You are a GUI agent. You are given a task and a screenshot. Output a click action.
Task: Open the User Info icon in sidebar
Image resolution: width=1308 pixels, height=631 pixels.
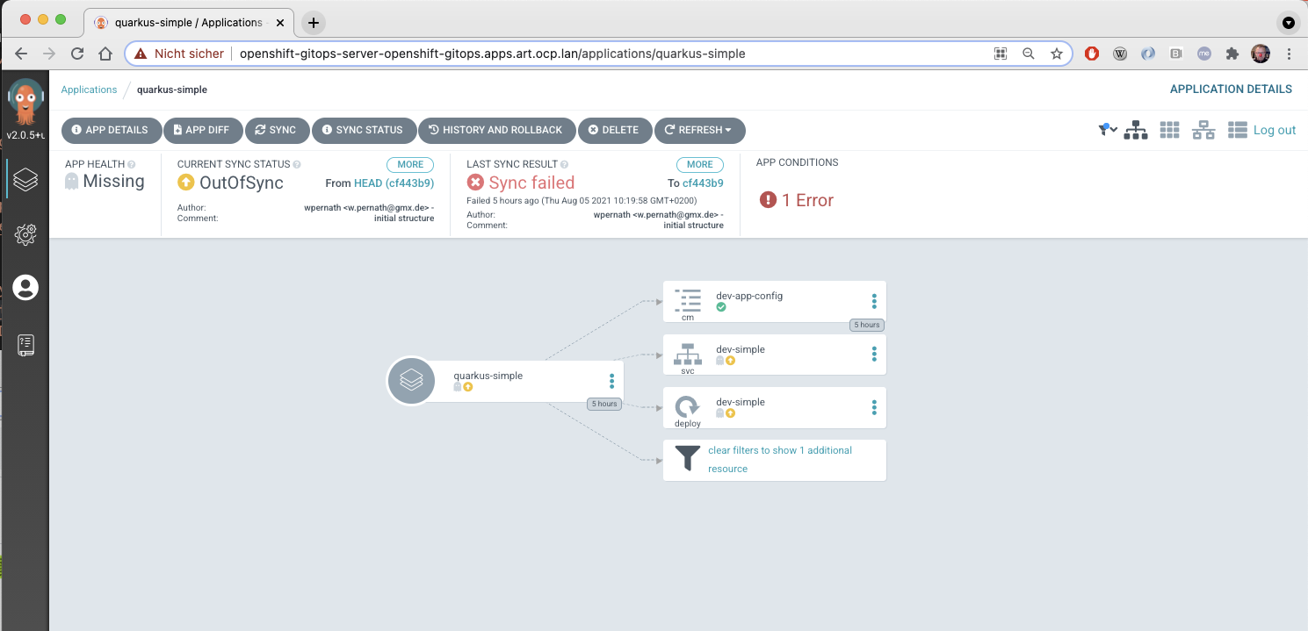tap(25, 288)
